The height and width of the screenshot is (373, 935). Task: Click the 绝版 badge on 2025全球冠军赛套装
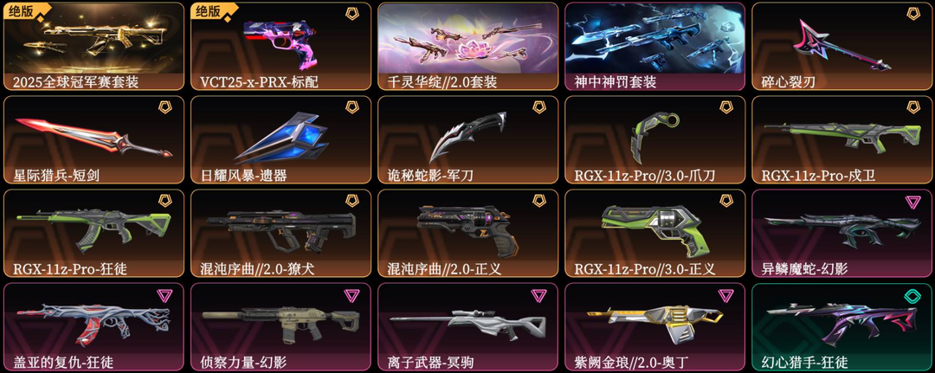22,10
